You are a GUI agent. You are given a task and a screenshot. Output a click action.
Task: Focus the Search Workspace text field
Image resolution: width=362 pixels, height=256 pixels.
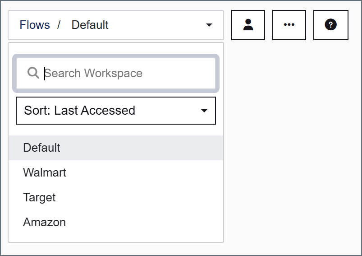[x=116, y=73]
